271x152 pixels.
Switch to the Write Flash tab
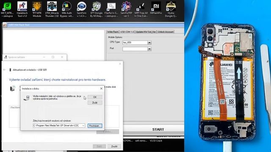coord(113,32)
